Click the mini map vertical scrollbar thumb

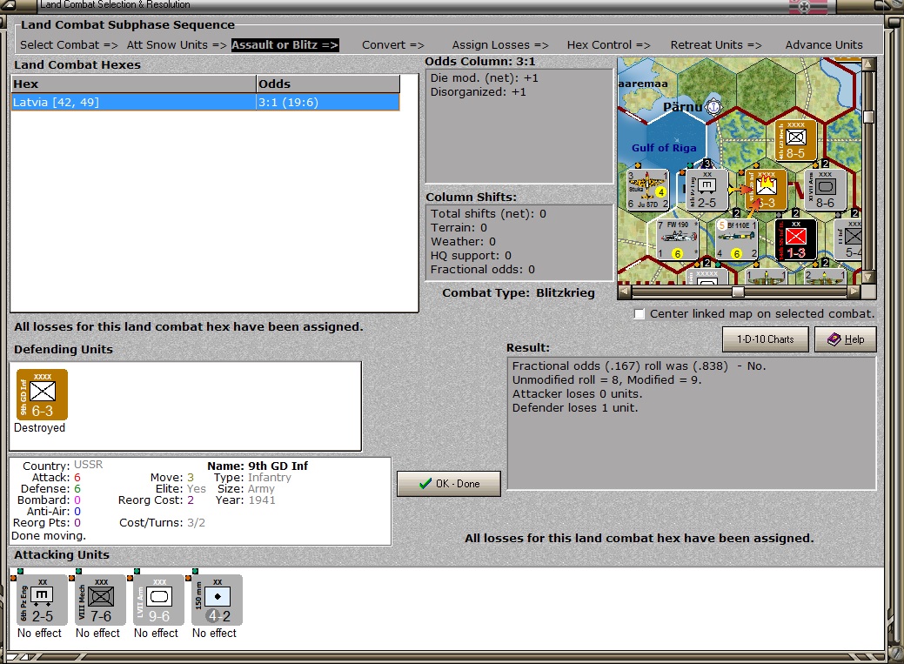coord(869,117)
